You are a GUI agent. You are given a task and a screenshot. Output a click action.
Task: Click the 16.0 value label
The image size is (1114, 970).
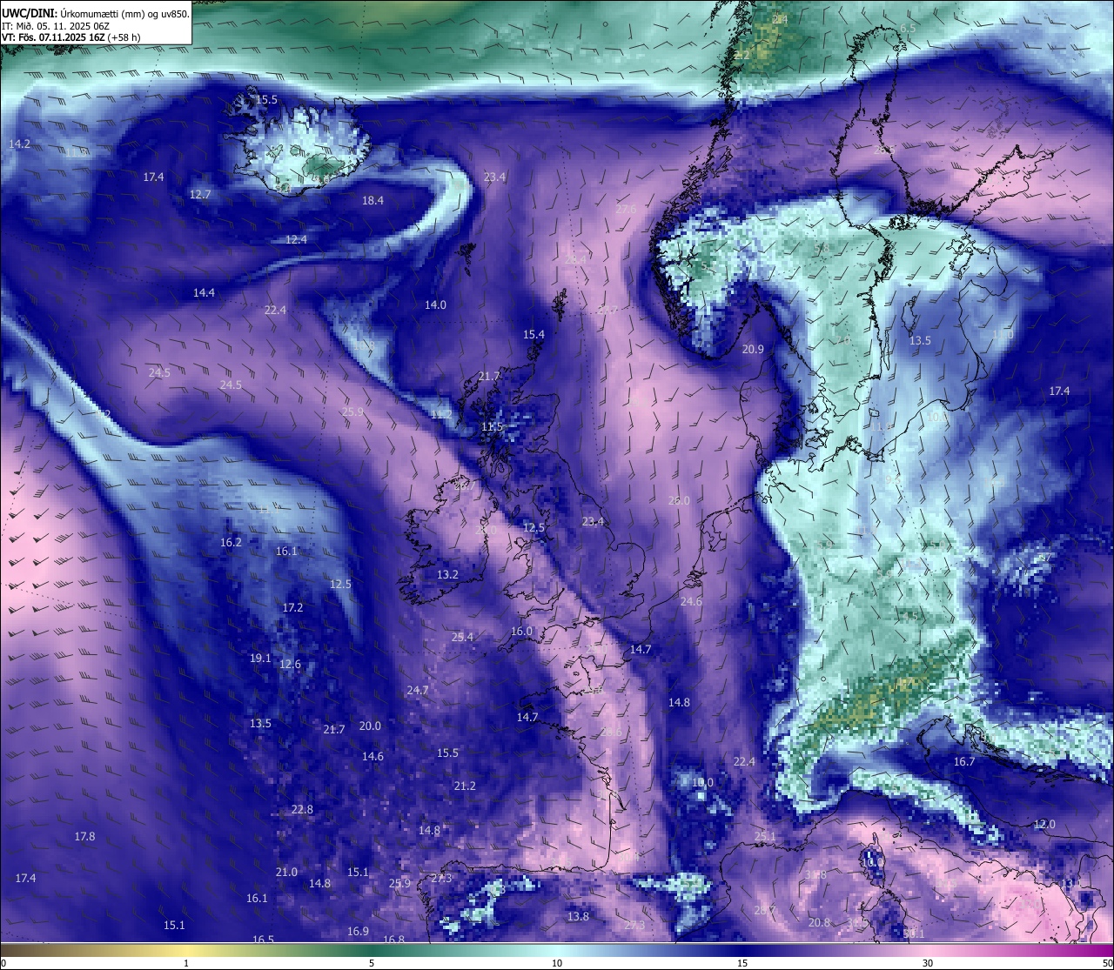[521, 631]
